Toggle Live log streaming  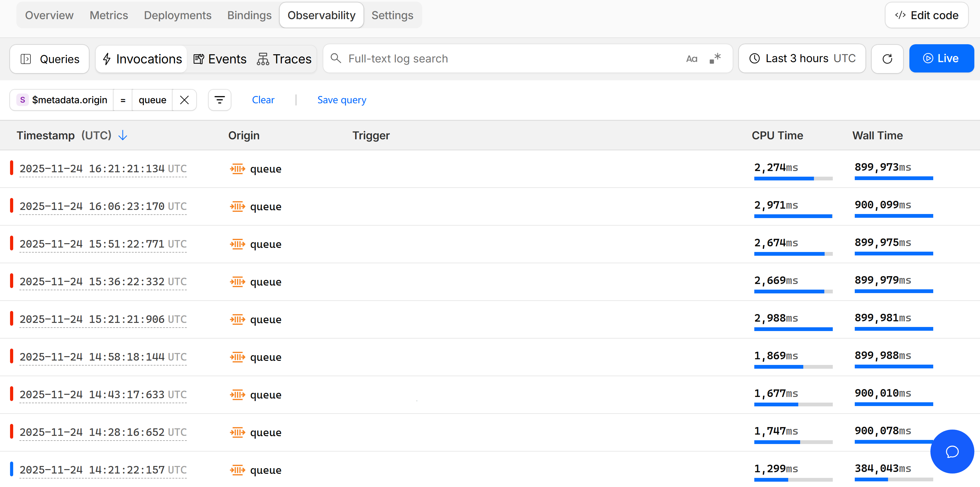(x=941, y=59)
